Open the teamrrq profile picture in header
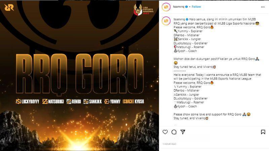 pyautogui.click(x=166, y=7)
